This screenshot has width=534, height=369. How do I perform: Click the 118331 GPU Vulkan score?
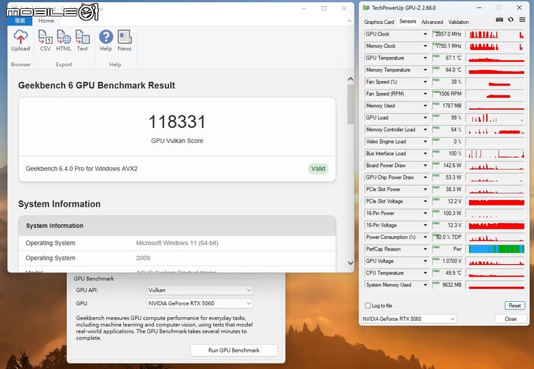177,122
